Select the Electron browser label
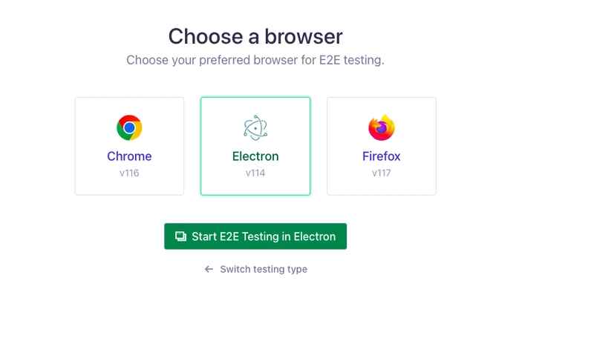594x349 pixels. [x=255, y=156]
